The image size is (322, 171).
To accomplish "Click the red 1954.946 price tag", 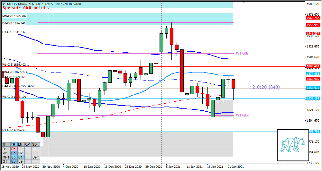I will pyautogui.click(x=313, y=25).
